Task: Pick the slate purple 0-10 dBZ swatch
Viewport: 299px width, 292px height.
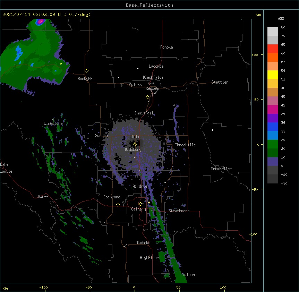Action: click(273, 162)
